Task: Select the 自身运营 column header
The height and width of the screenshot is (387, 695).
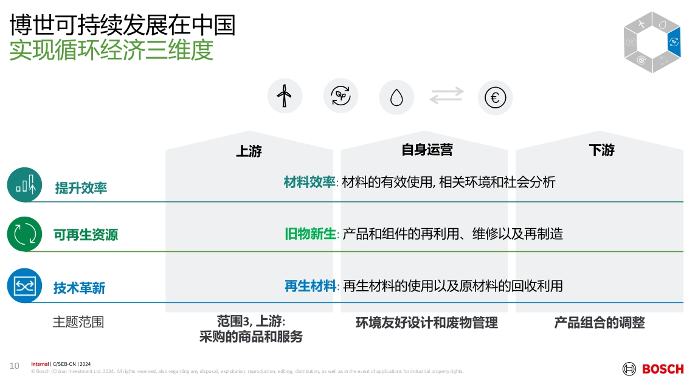Action: click(x=427, y=150)
